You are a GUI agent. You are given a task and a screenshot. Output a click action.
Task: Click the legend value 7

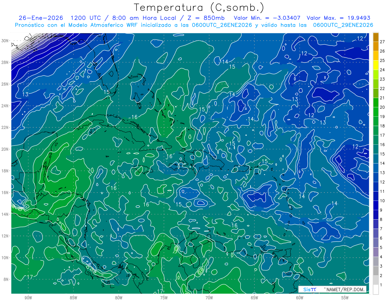click(382, 229)
